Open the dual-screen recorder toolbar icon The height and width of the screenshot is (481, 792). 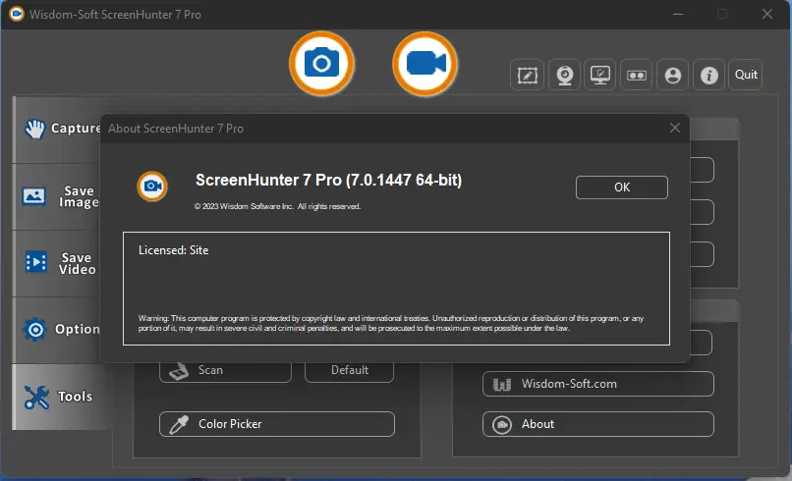[x=637, y=76]
